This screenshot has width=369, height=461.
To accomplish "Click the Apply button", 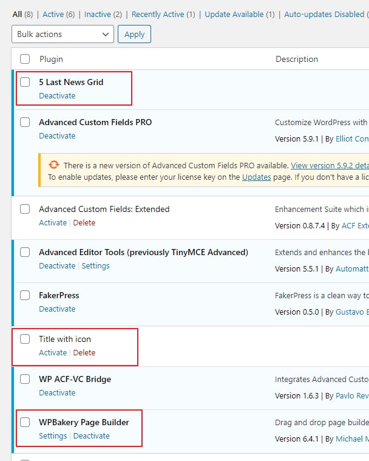I will pyautogui.click(x=134, y=34).
